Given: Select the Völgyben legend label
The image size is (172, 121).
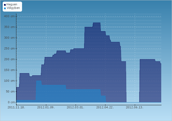Looking at the screenshot, I should (x=13, y=8).
